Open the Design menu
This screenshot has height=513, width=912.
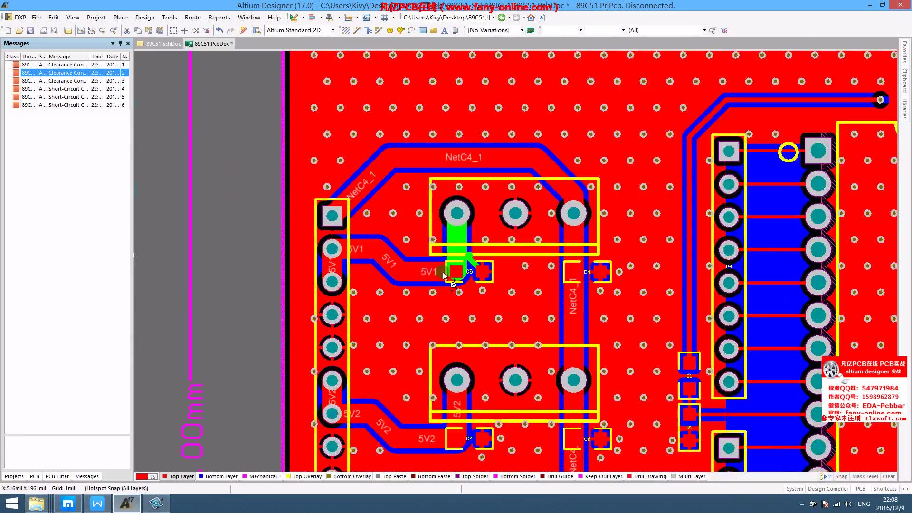[x=144, y=17]
